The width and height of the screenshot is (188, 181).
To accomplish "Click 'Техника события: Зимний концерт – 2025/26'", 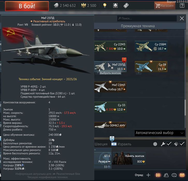I will pyautogui.click(x=48, y=79).
